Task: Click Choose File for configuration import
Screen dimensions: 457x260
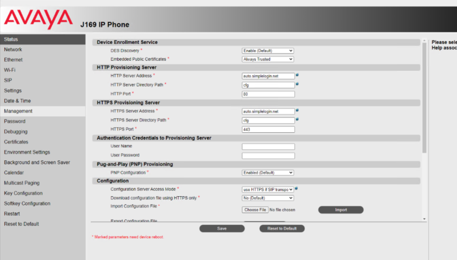Action: (x=255, y=210)
